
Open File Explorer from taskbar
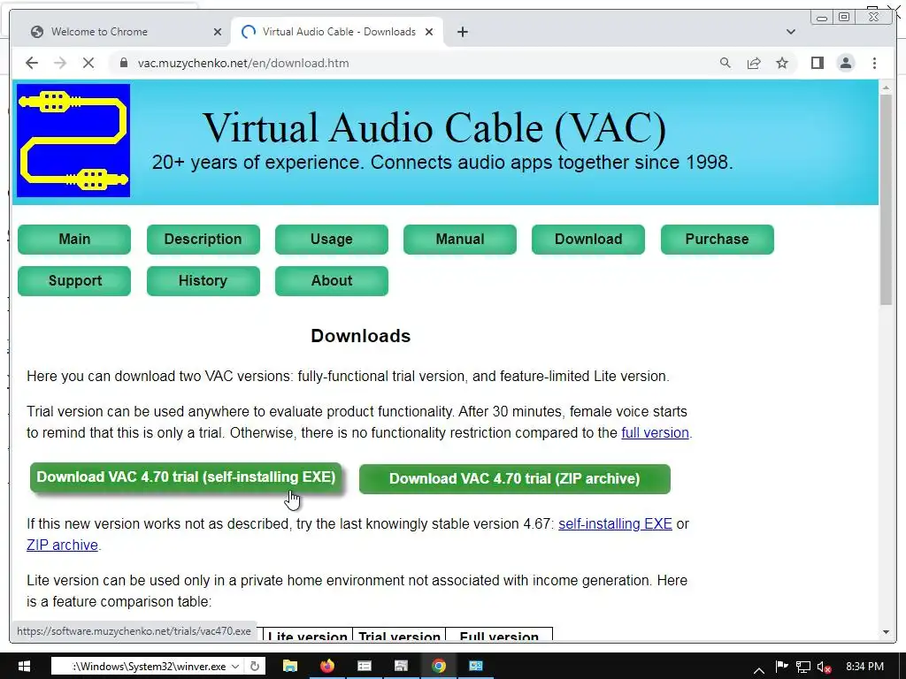tap(290, 667)
